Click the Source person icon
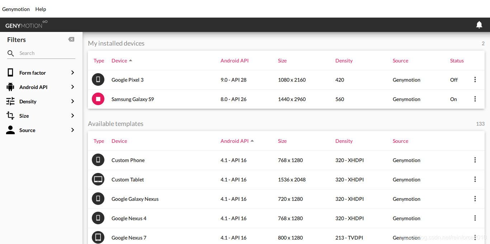 coord(10,130)
